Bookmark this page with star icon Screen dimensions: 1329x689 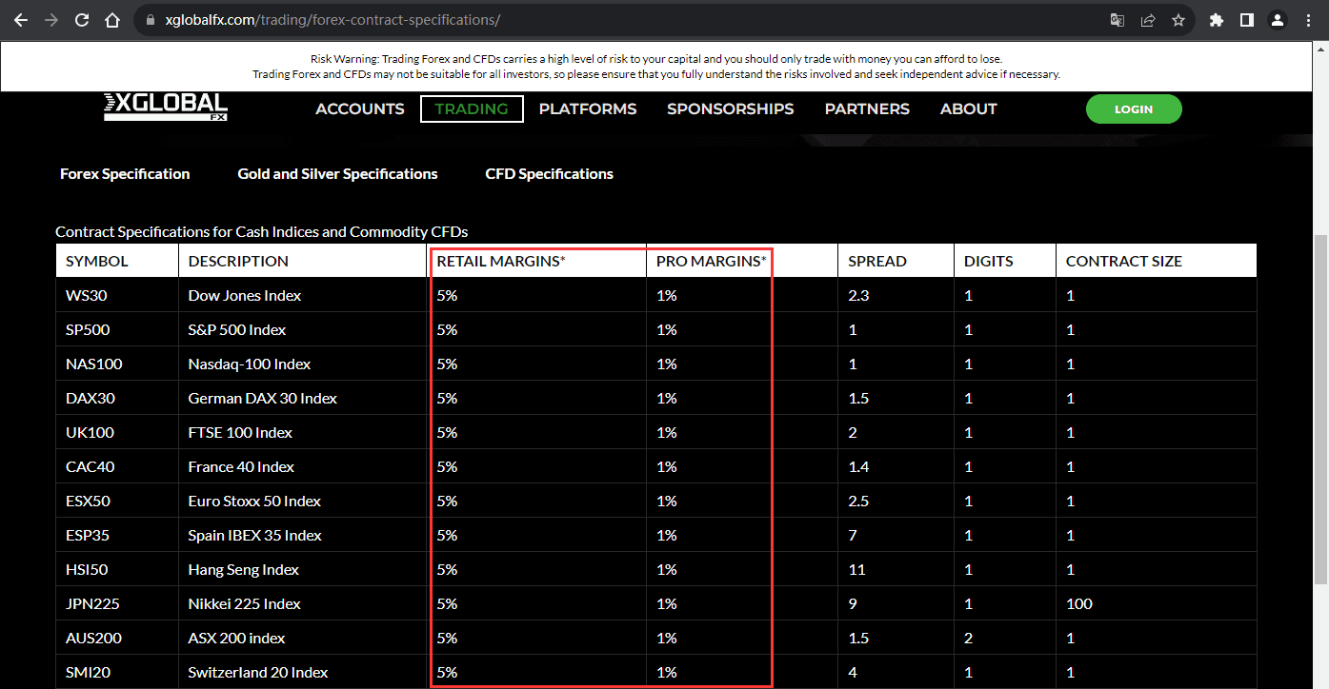(1178, 20)
